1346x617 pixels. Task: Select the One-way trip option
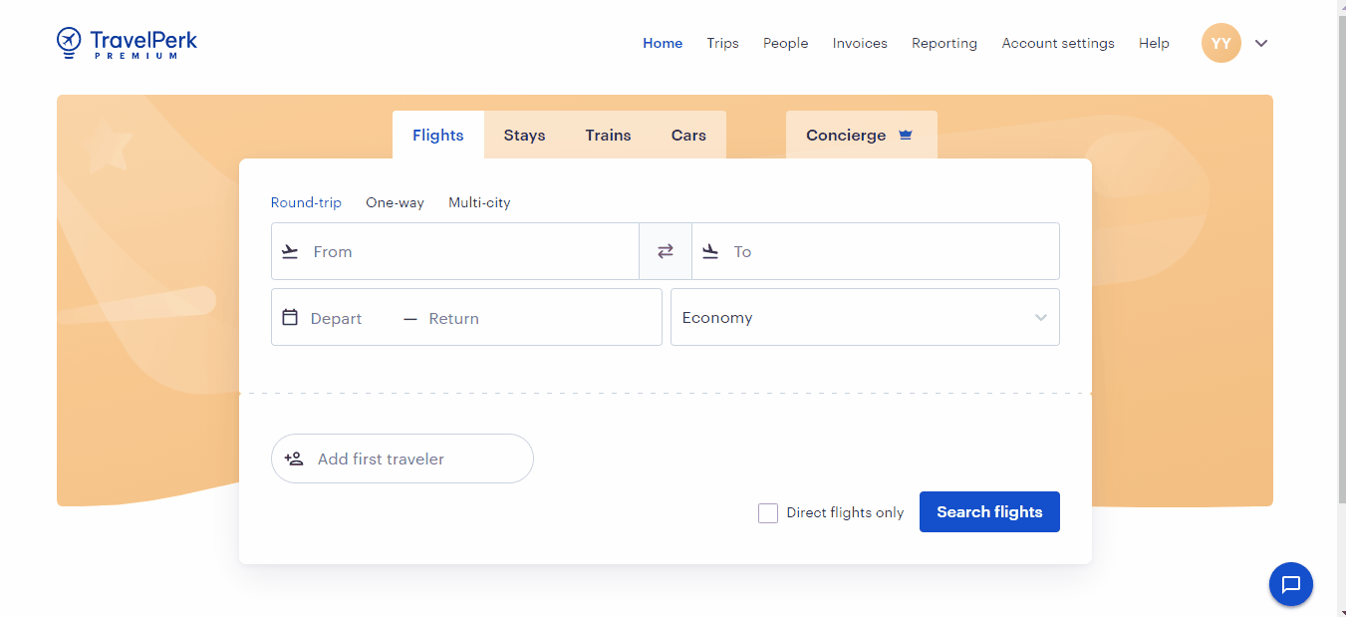click(x=395, y=202)
